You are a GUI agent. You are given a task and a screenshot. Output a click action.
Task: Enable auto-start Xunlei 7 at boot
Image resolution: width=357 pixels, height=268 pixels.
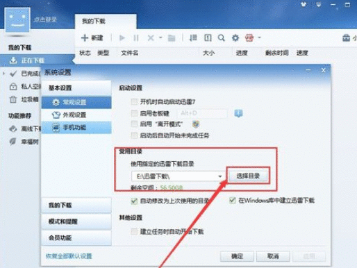point(134,101)
